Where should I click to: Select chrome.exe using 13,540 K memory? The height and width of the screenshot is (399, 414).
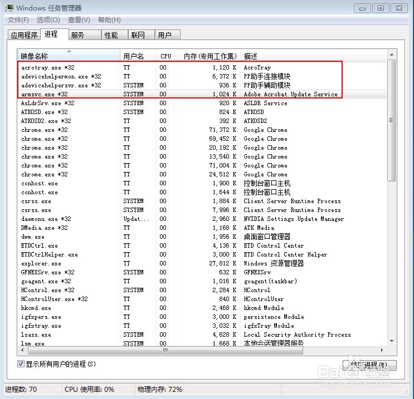pyautogui.click(x=202, y=156)
